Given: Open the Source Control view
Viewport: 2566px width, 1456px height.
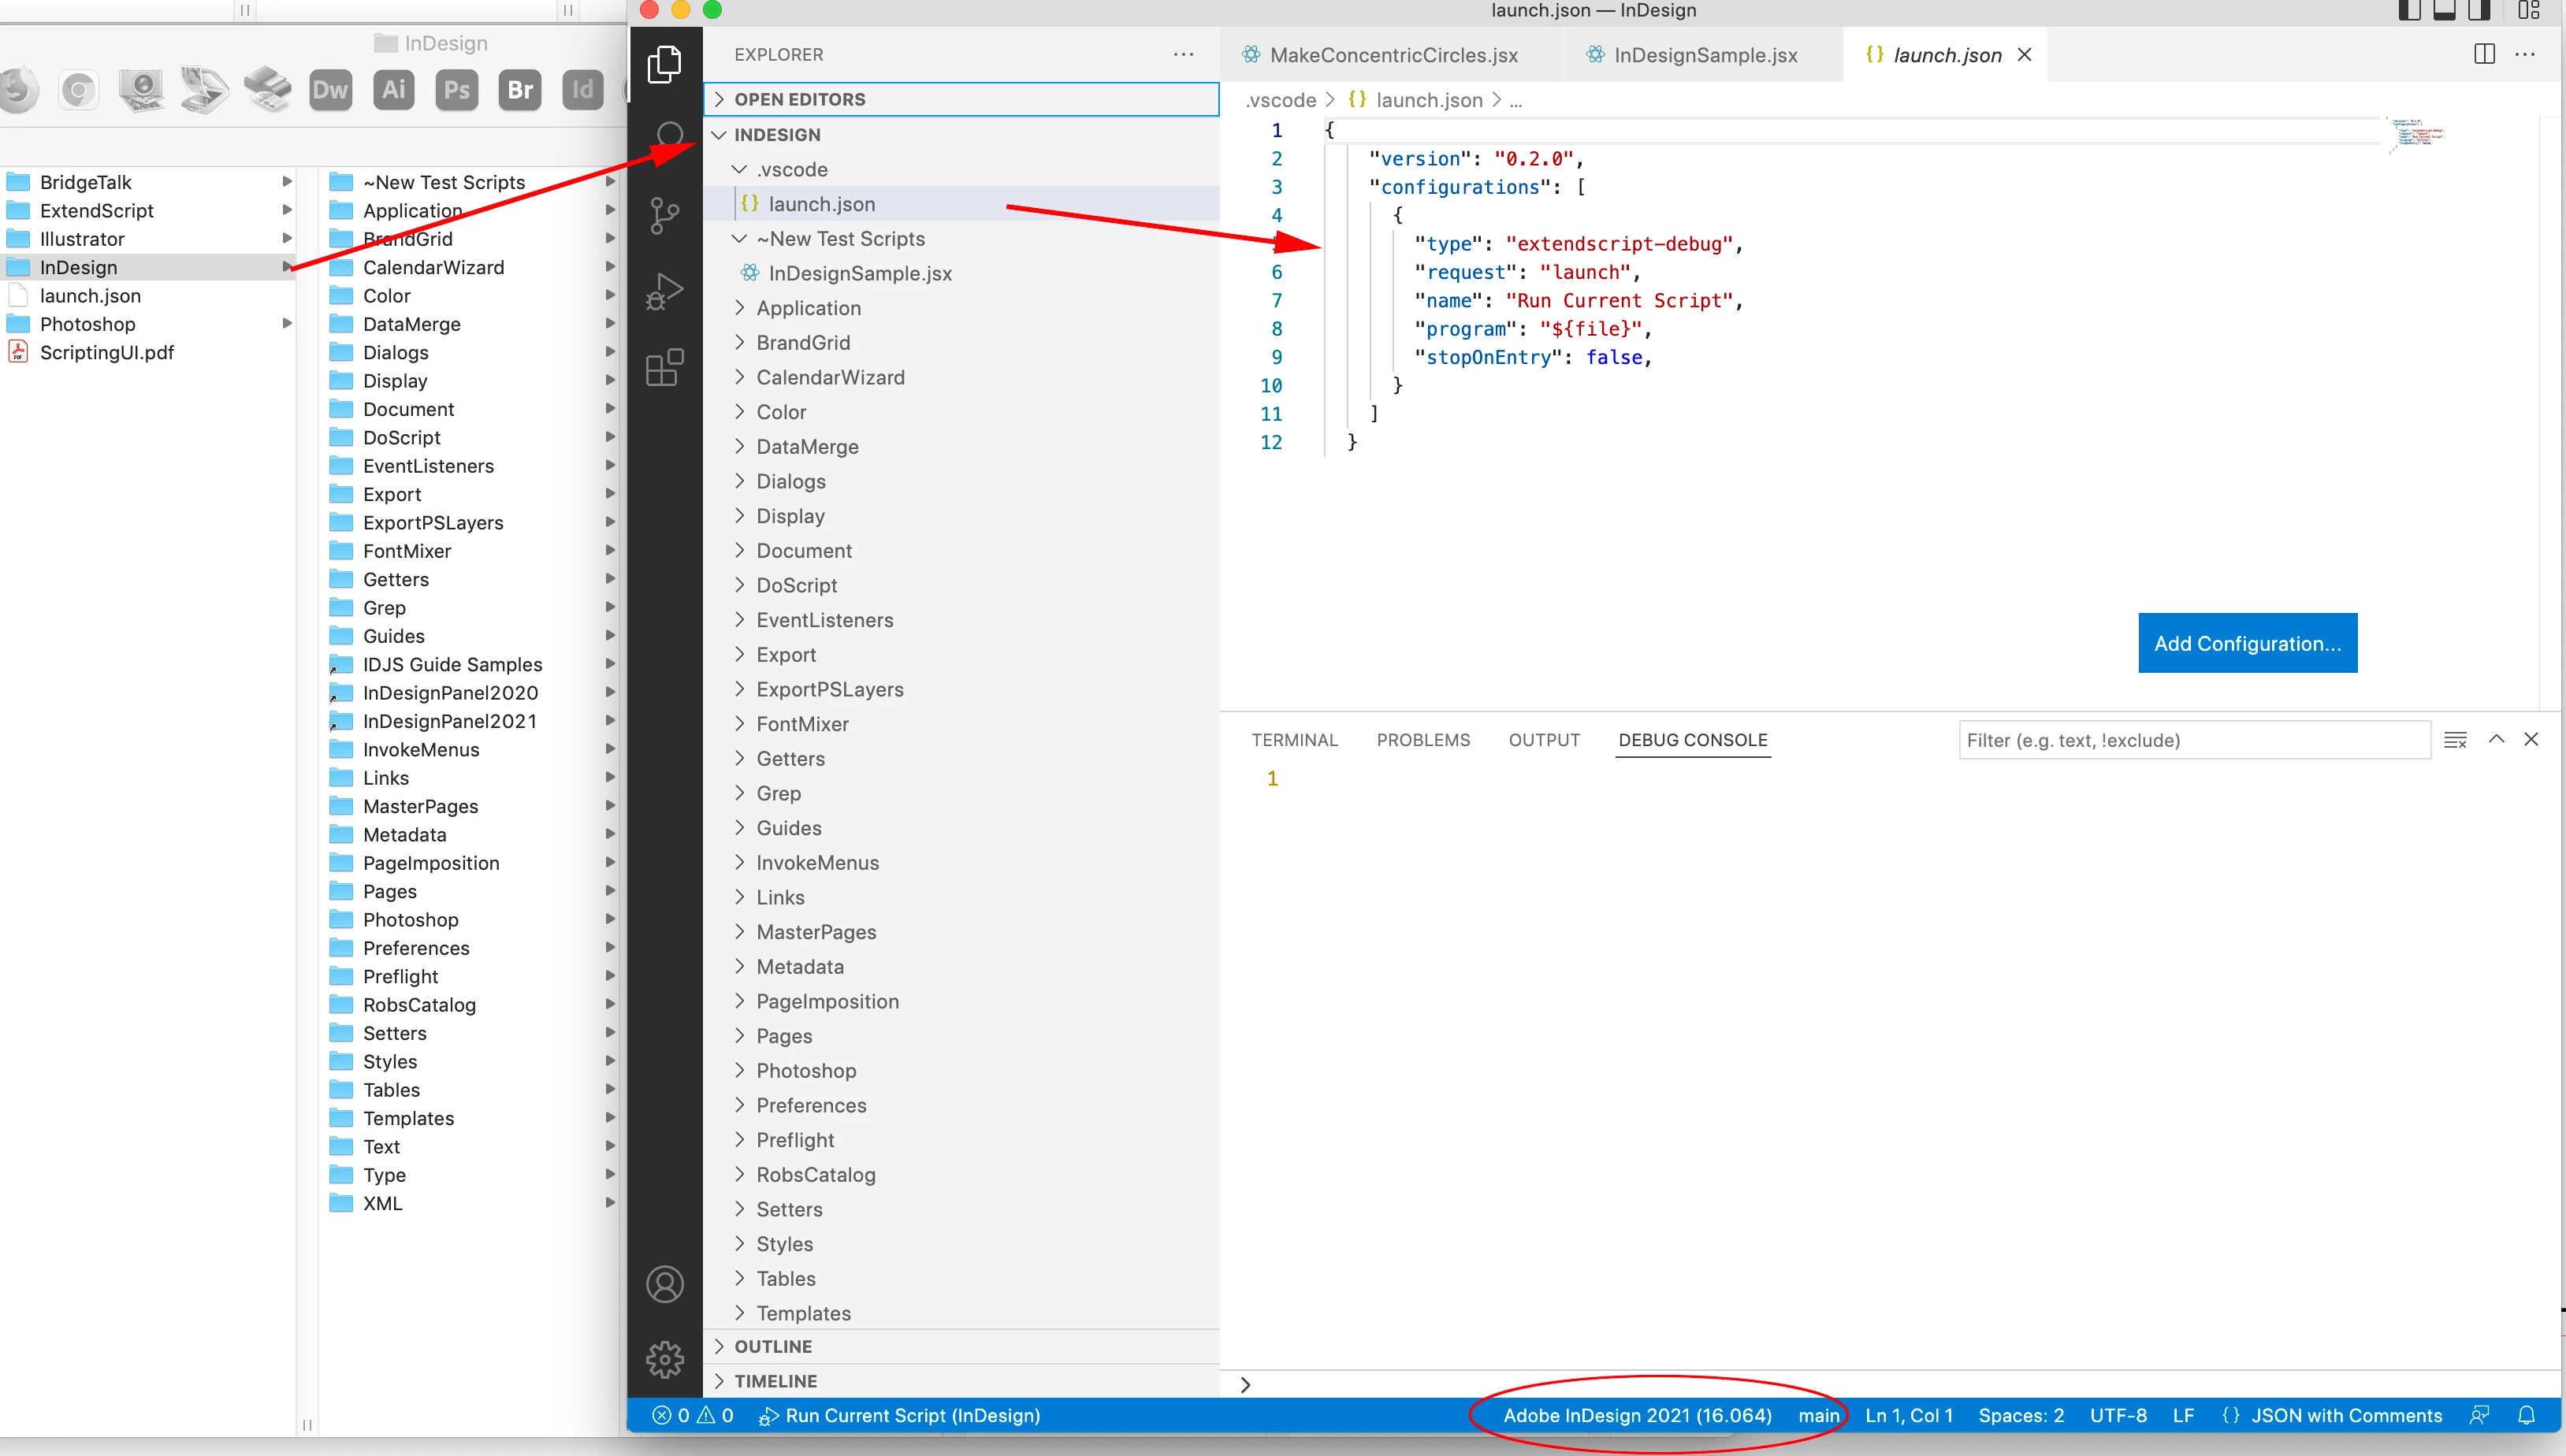Looking at the screenshot, I should pos(664,215).
